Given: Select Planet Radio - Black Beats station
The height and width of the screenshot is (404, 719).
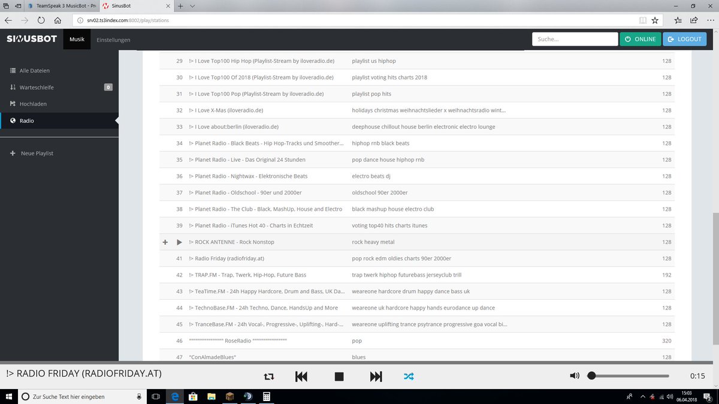Looking at the screenshot, I should pyautogui.click(x=416, y=144).
